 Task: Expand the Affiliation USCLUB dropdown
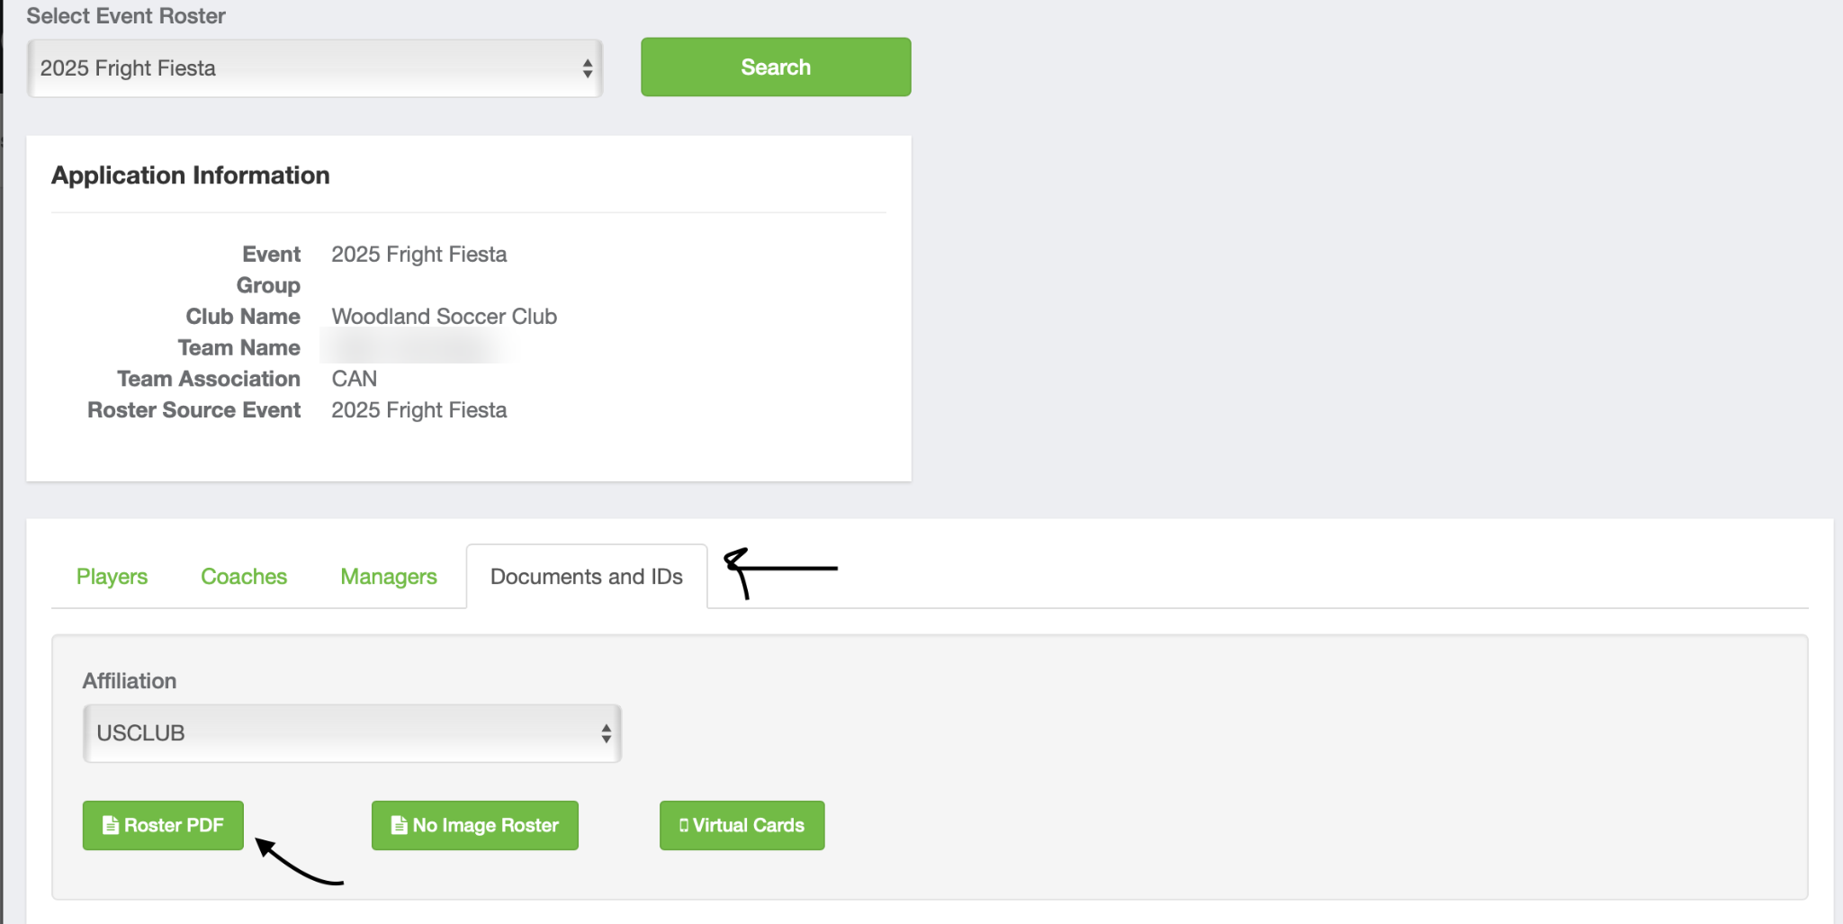point(352,733)
